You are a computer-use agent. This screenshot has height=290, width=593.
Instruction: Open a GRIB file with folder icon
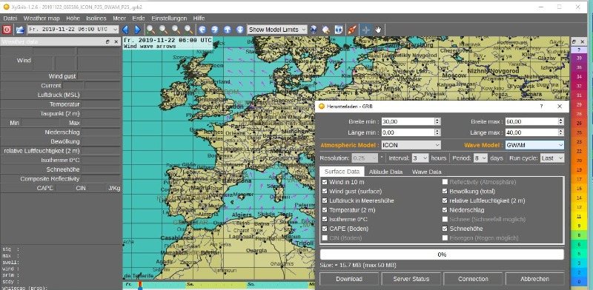(x=20, y=30)
